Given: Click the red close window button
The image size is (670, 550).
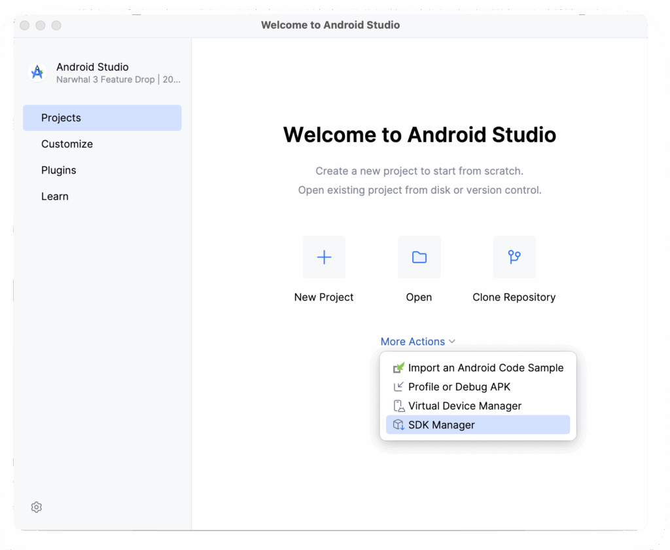Looking at the screenshot, I should (25, 26).
